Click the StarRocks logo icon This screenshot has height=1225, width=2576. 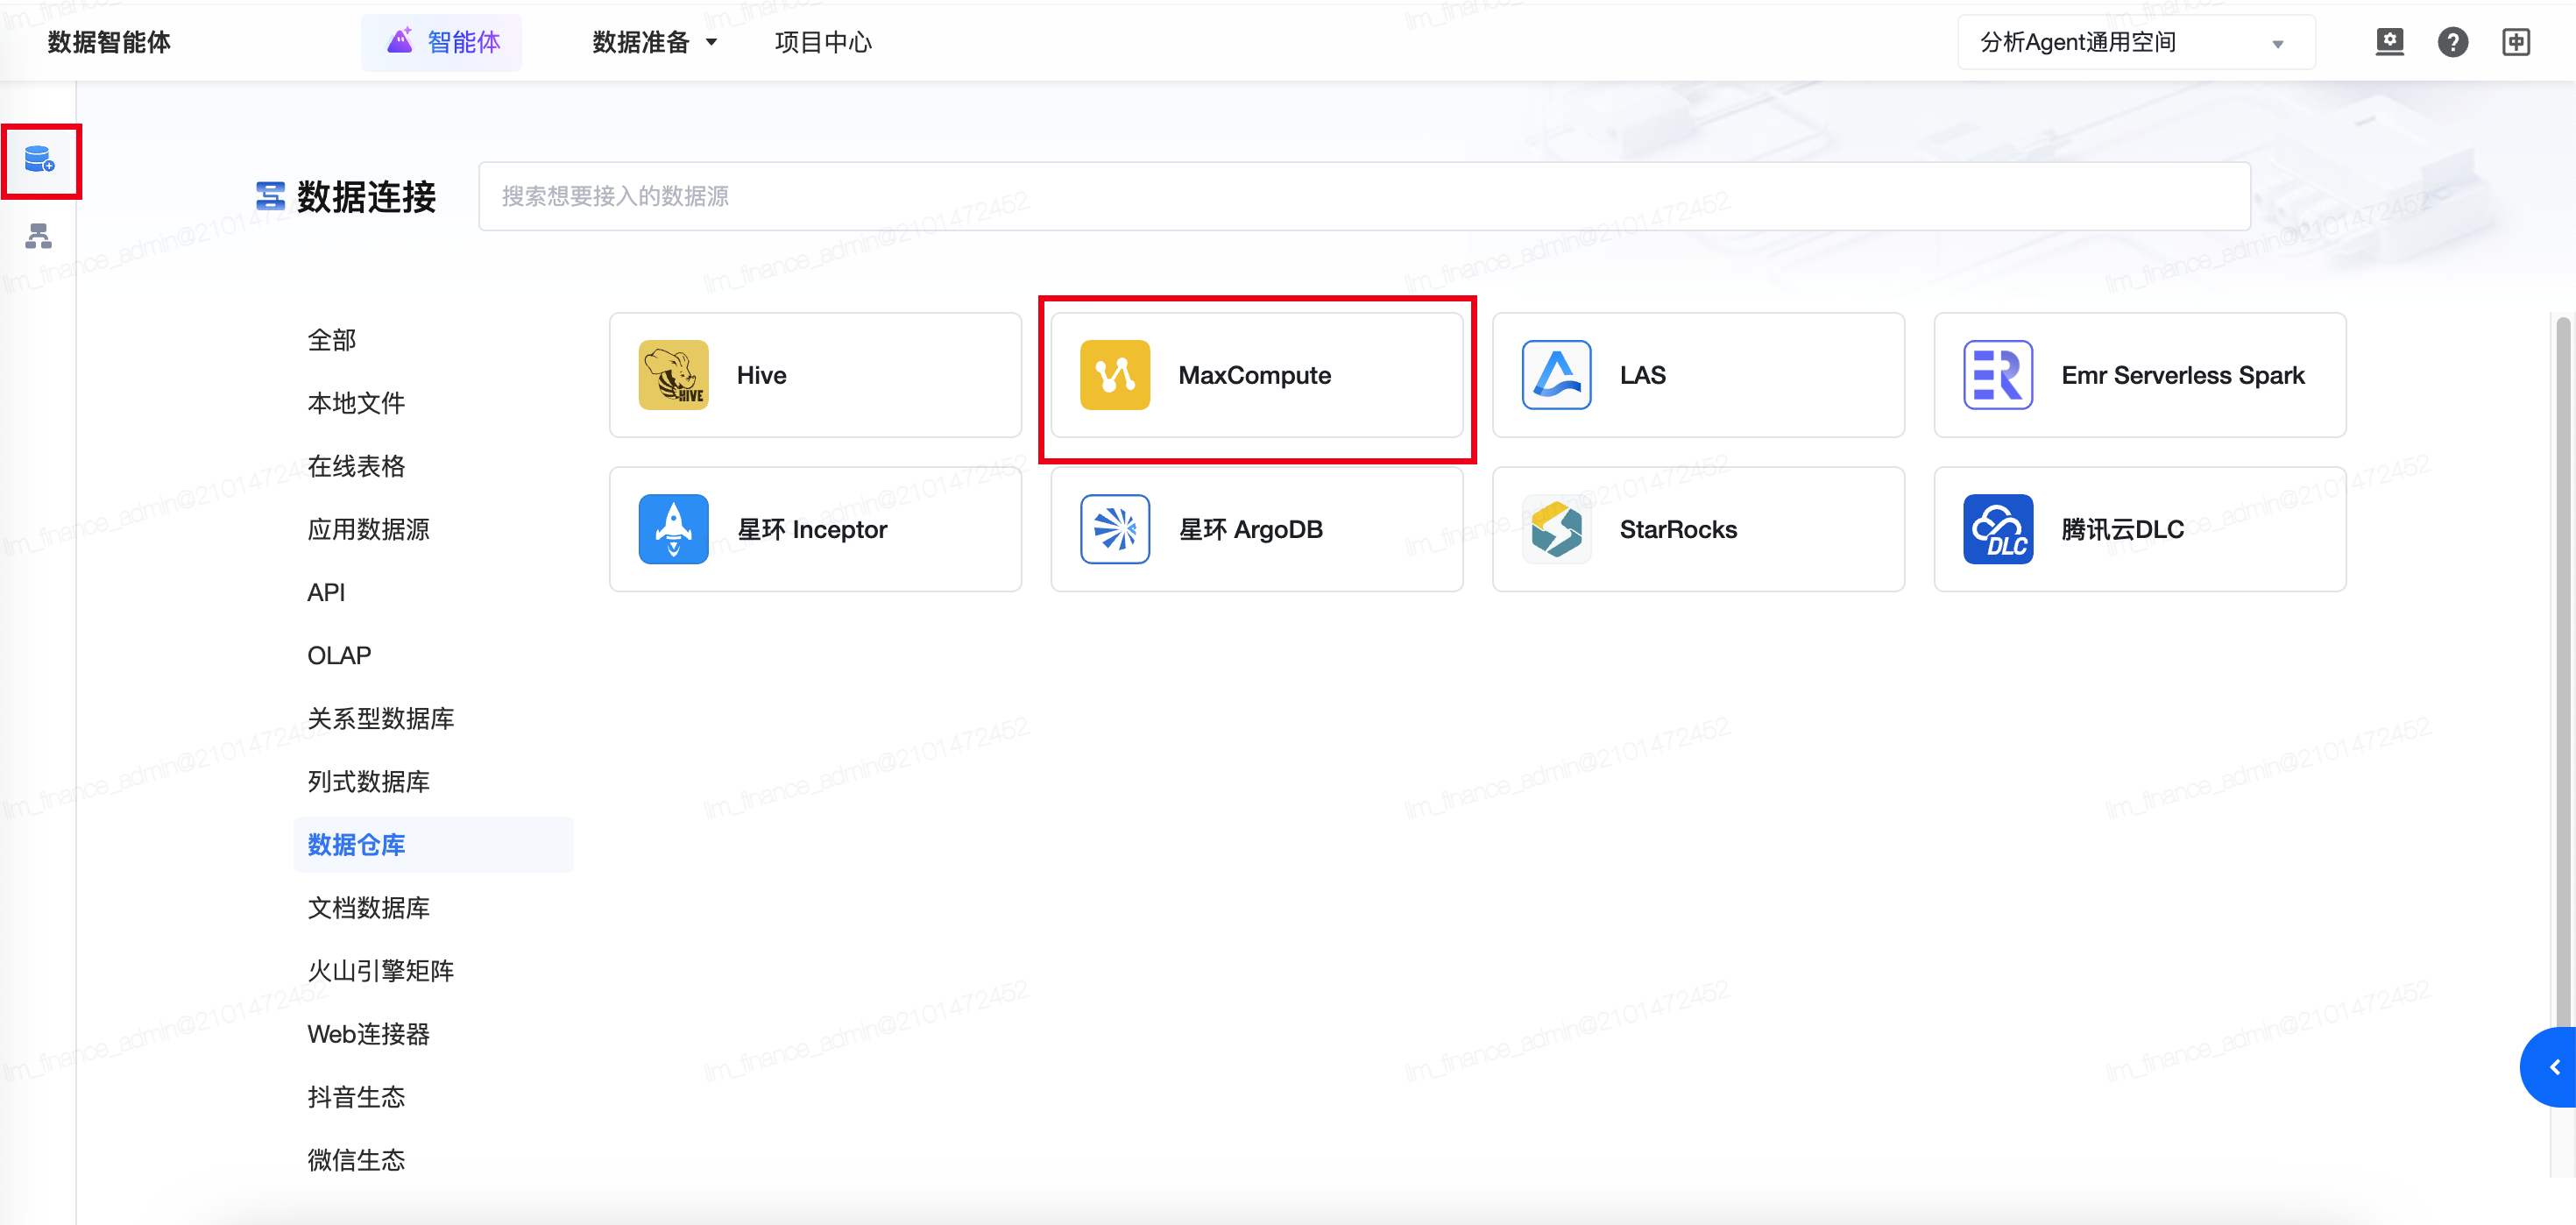[x=1556, y=529]
